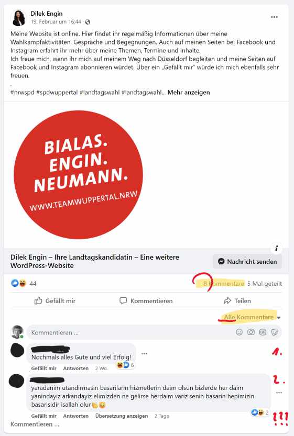Share the post using Teilen
Screen dimensions: 294x436
[237, 301]
